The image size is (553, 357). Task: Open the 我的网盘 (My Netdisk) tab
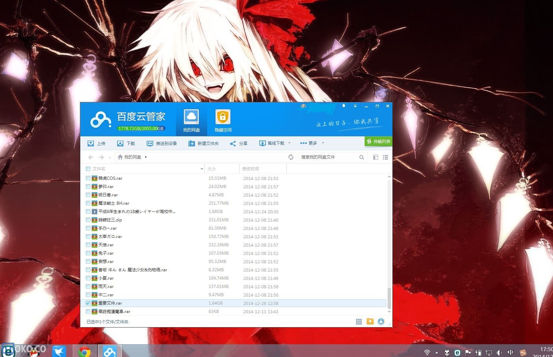[x=191, y=121]
